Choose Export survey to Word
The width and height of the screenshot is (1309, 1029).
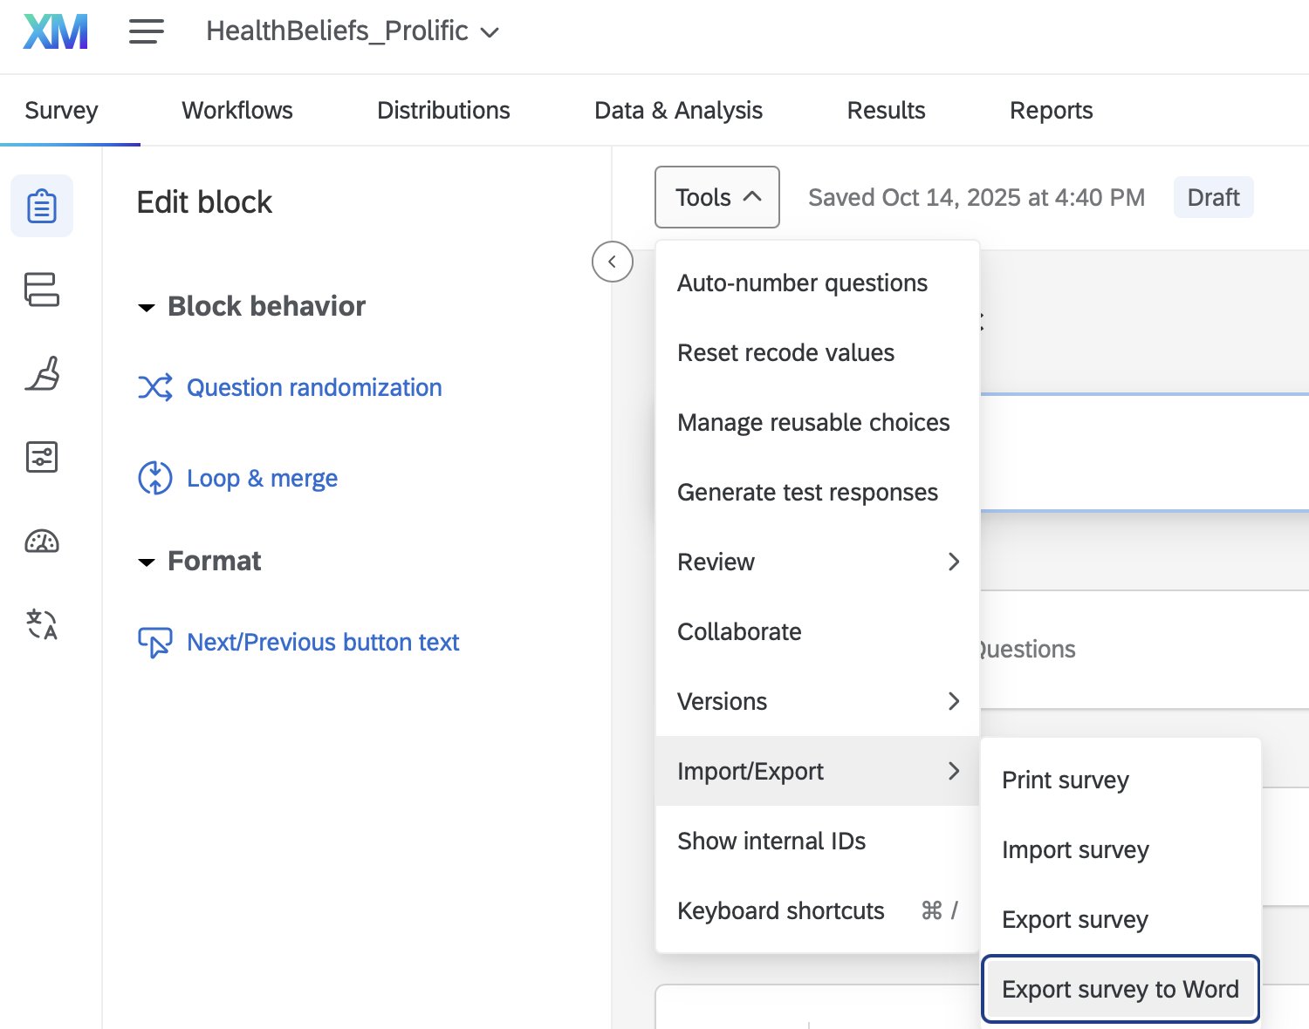tap(1120, 989)
